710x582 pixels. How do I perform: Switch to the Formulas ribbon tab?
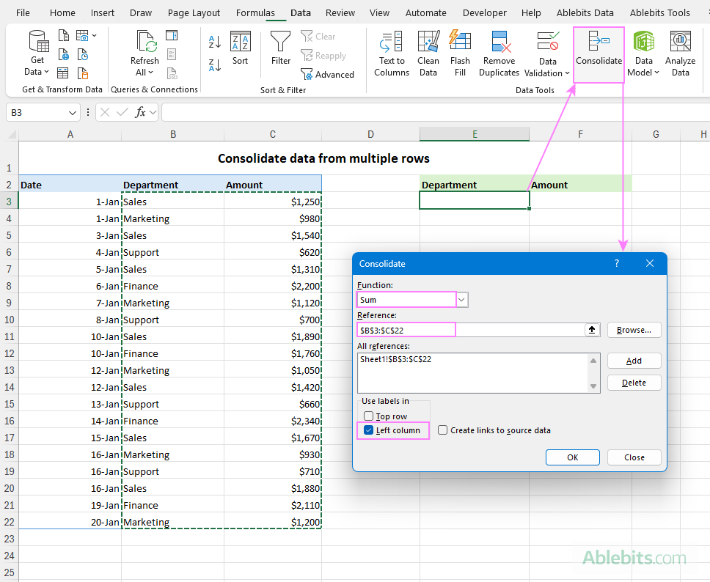pos(255,12)
